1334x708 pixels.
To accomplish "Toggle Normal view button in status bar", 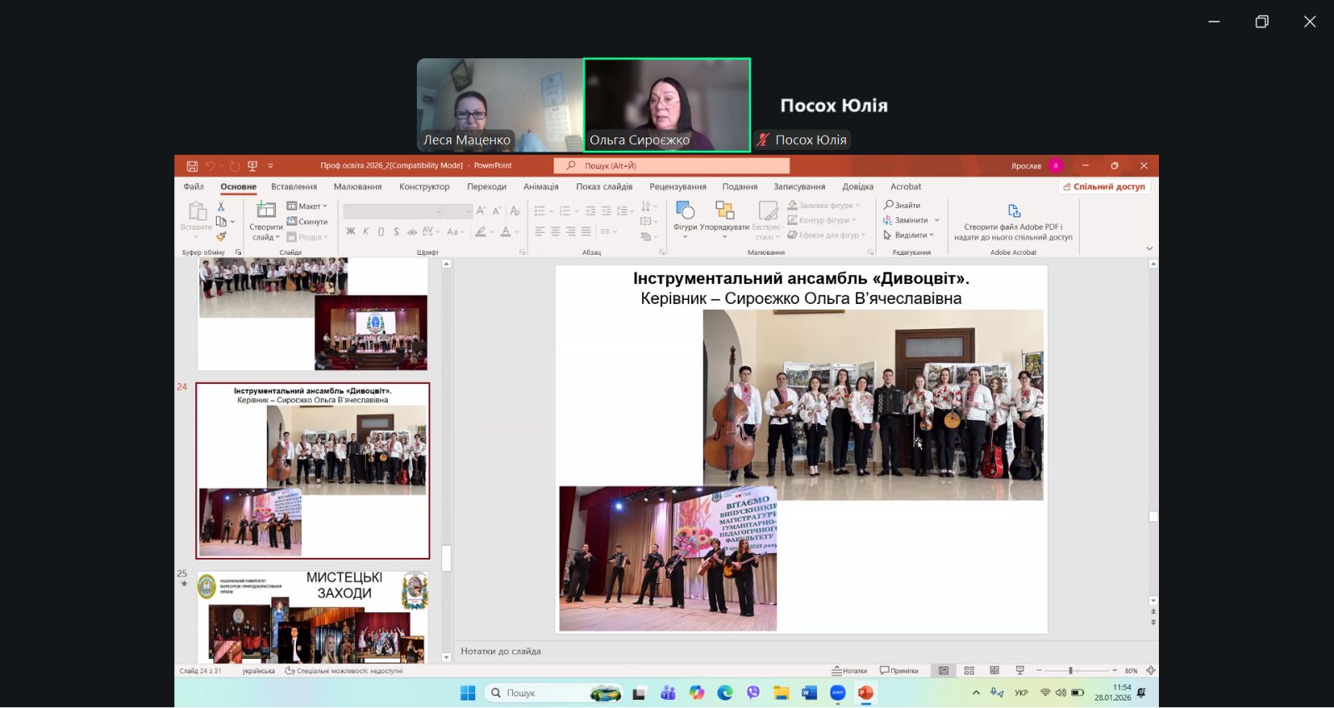I will point(943,671).
